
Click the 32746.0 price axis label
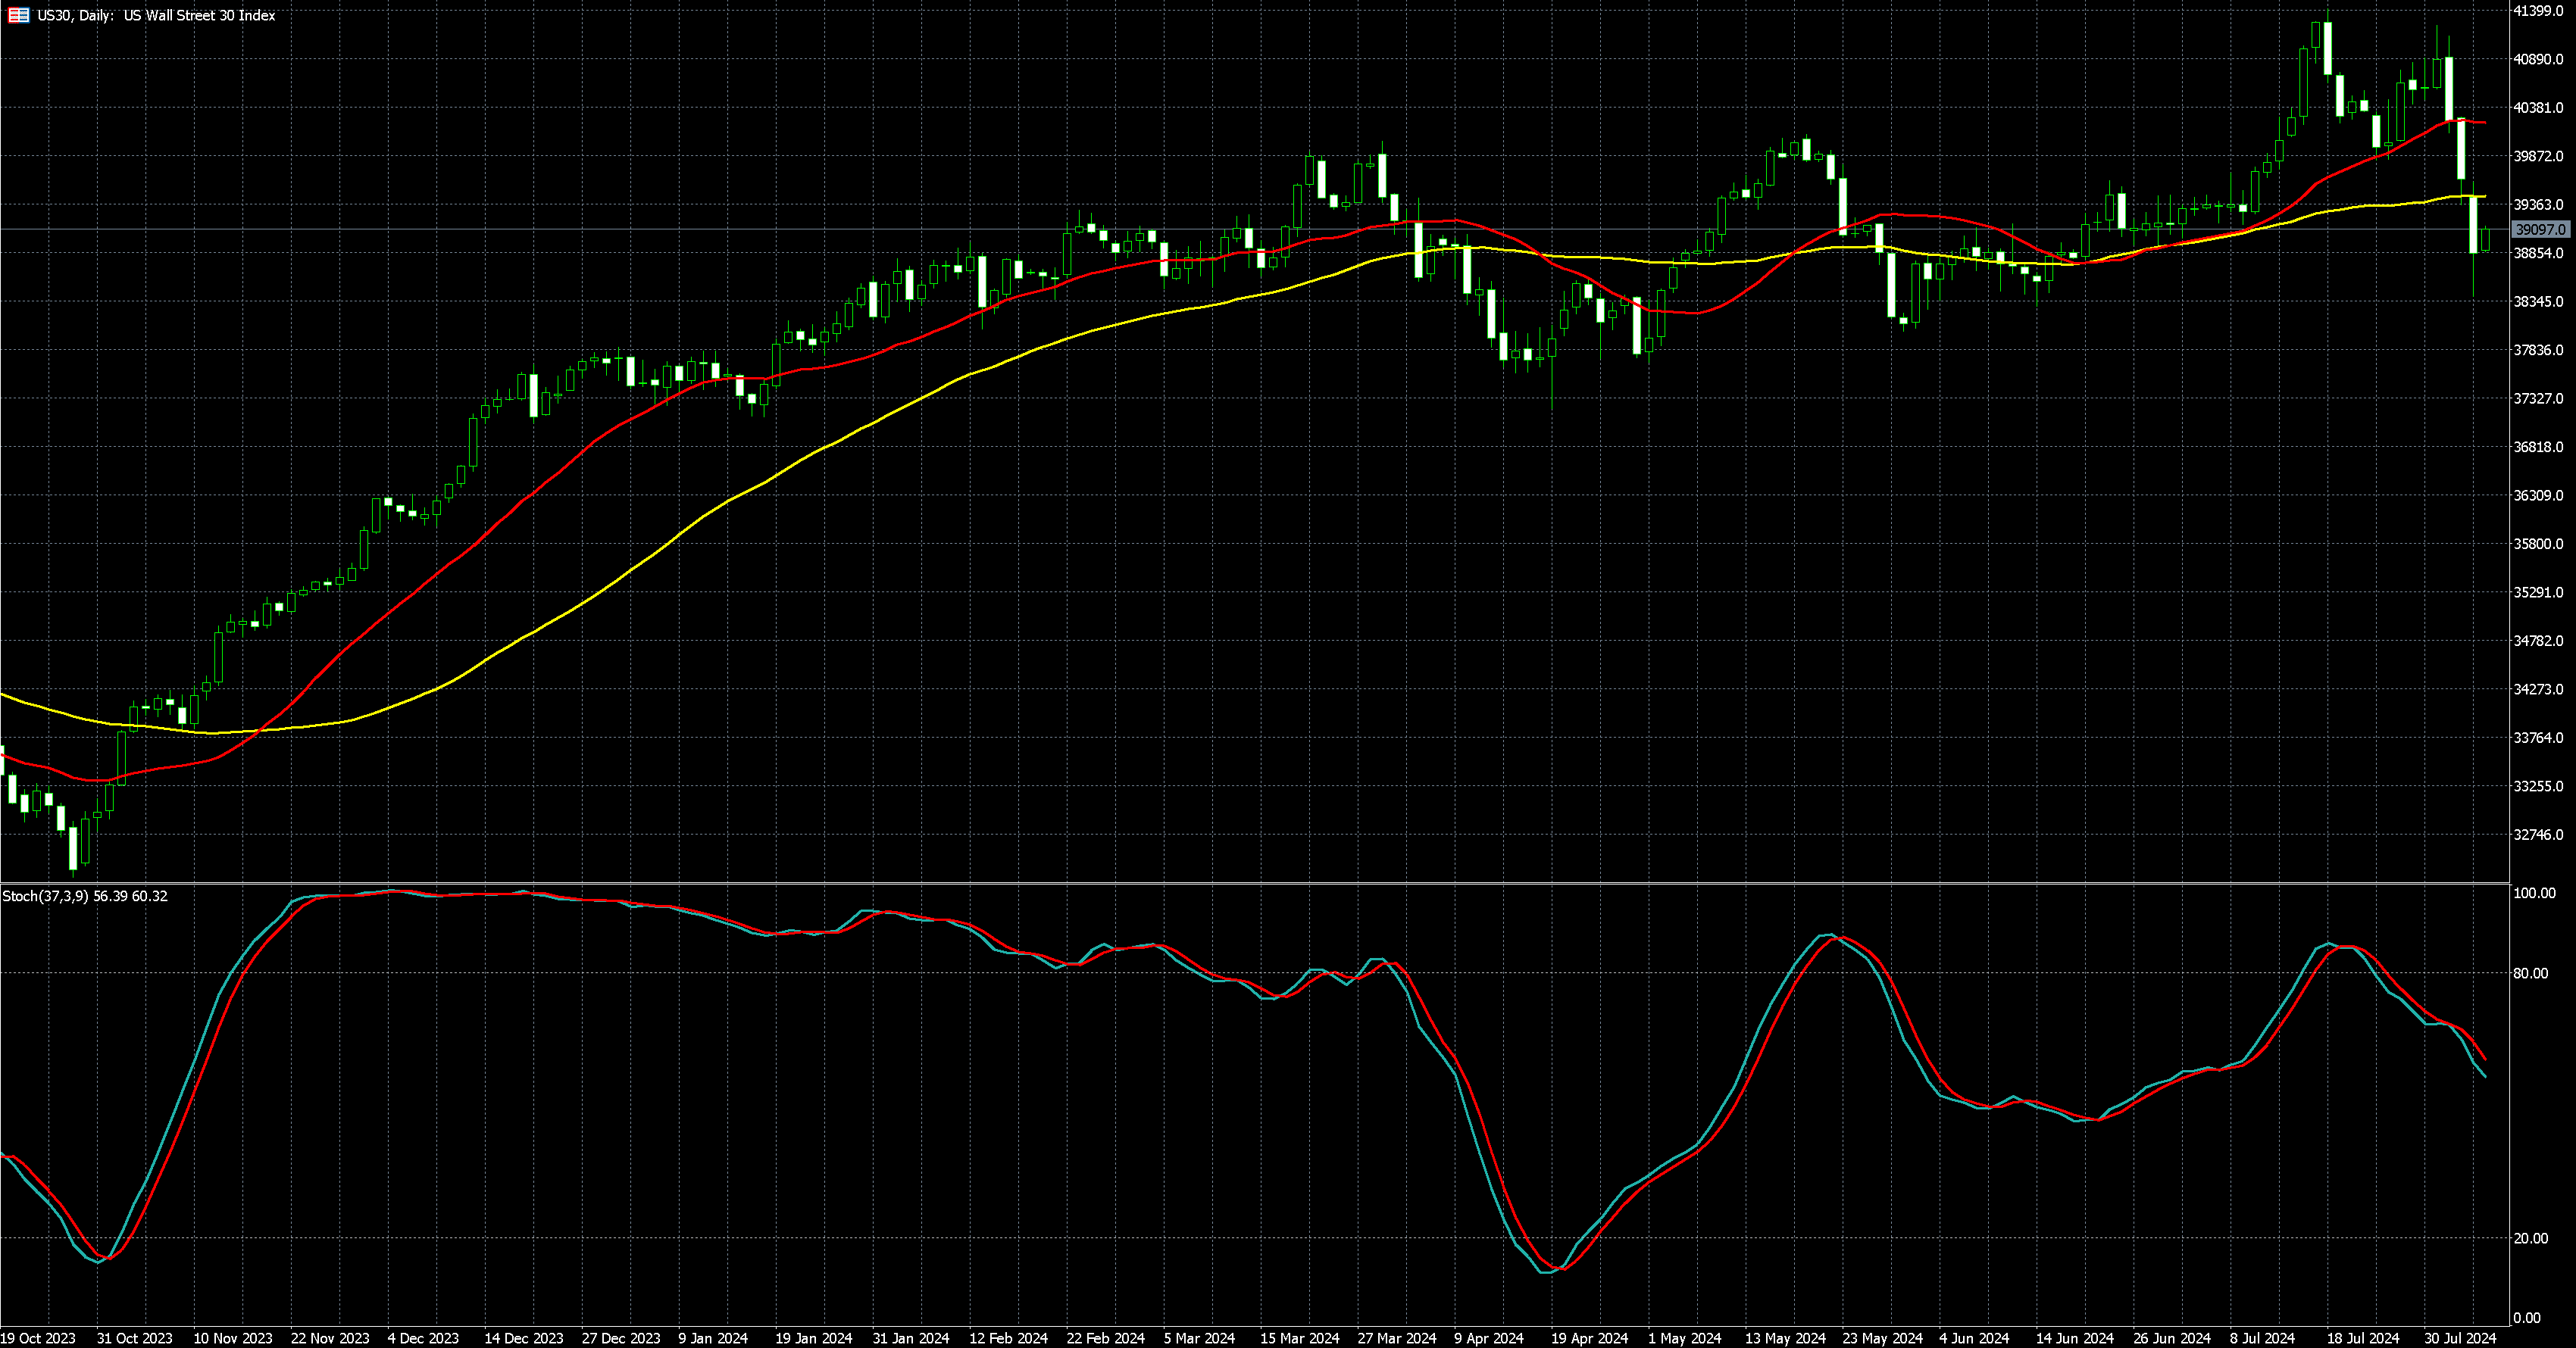(2539, 835)
